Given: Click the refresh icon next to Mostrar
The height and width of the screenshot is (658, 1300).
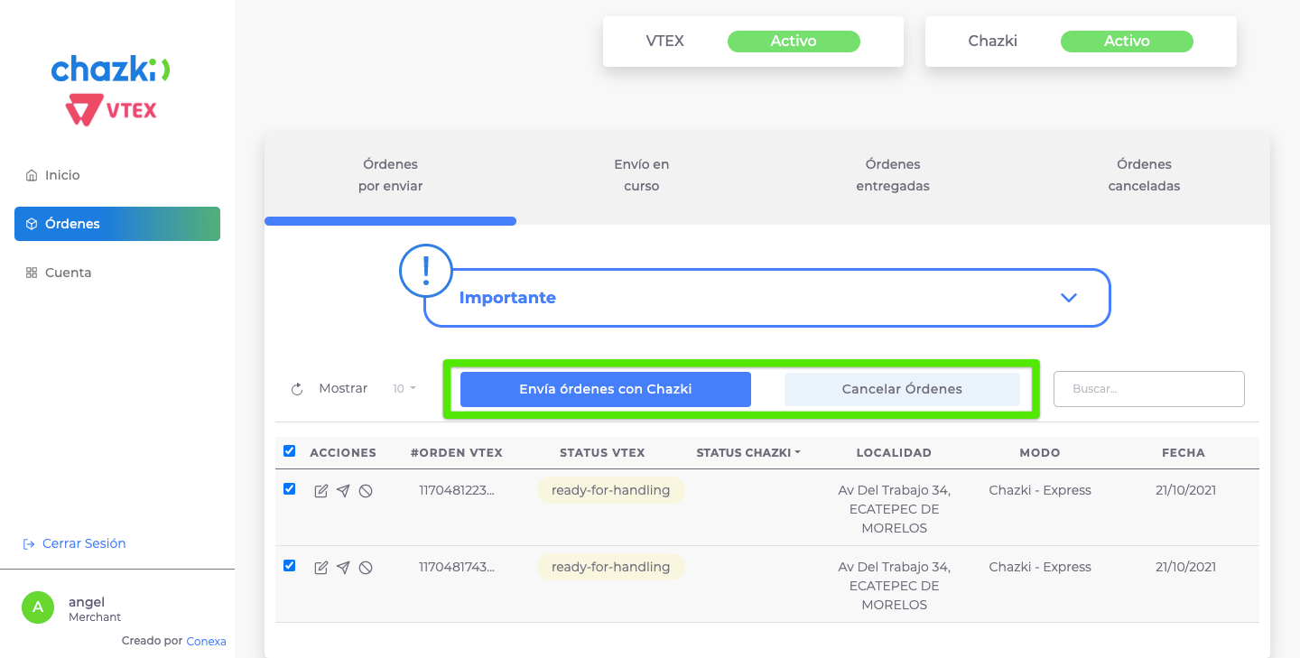Looking at the screenshot, I should (x=297, y=390).
